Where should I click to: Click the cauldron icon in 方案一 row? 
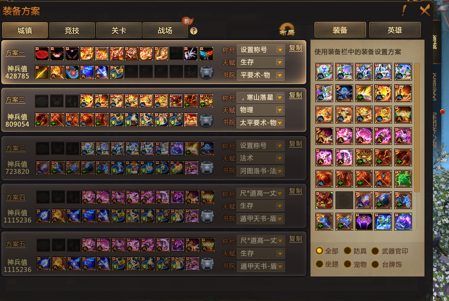tap(206, 72)
